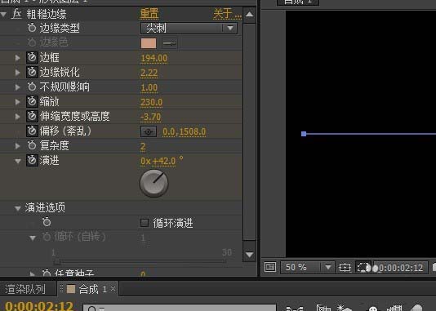Expand the 边缘锐化 property triangle

click(x=17, y=73)
